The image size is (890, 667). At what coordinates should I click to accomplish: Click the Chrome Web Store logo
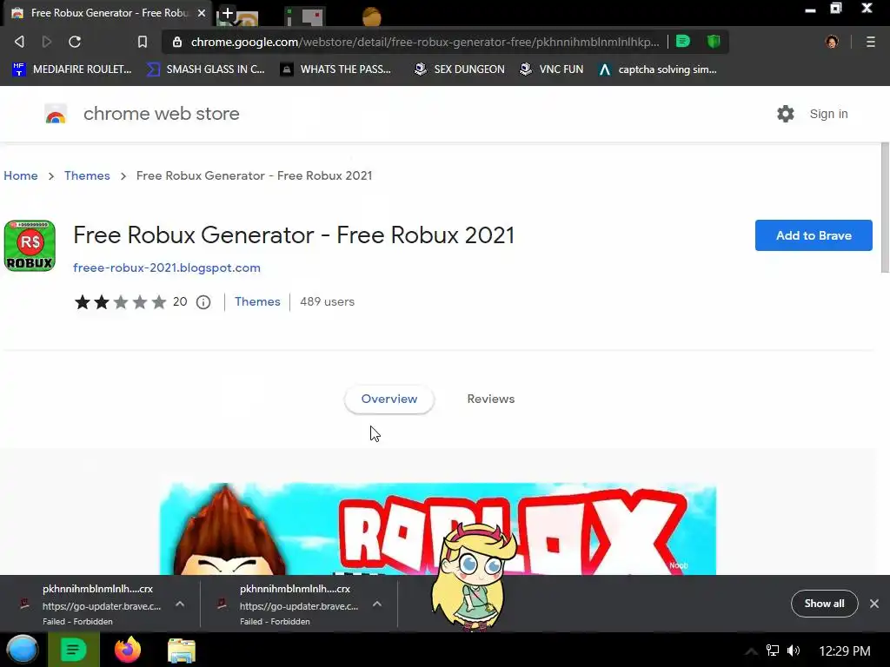(x=56, y=114)
